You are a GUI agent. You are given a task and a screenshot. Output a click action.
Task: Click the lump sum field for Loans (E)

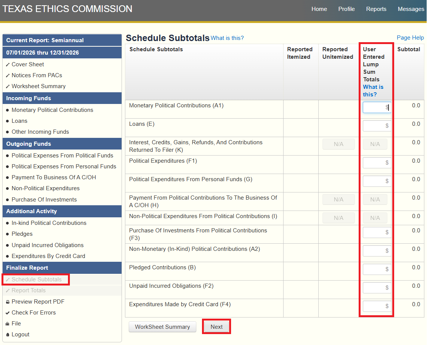[377, 126]
